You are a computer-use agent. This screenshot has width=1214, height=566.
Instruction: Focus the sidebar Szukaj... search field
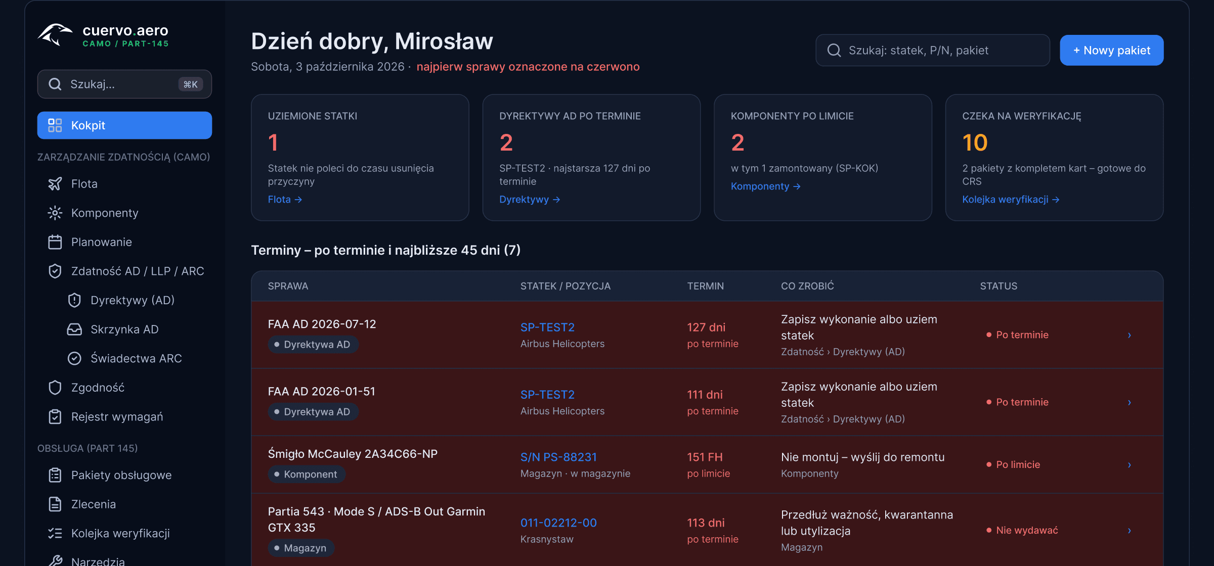pos(124,84)
